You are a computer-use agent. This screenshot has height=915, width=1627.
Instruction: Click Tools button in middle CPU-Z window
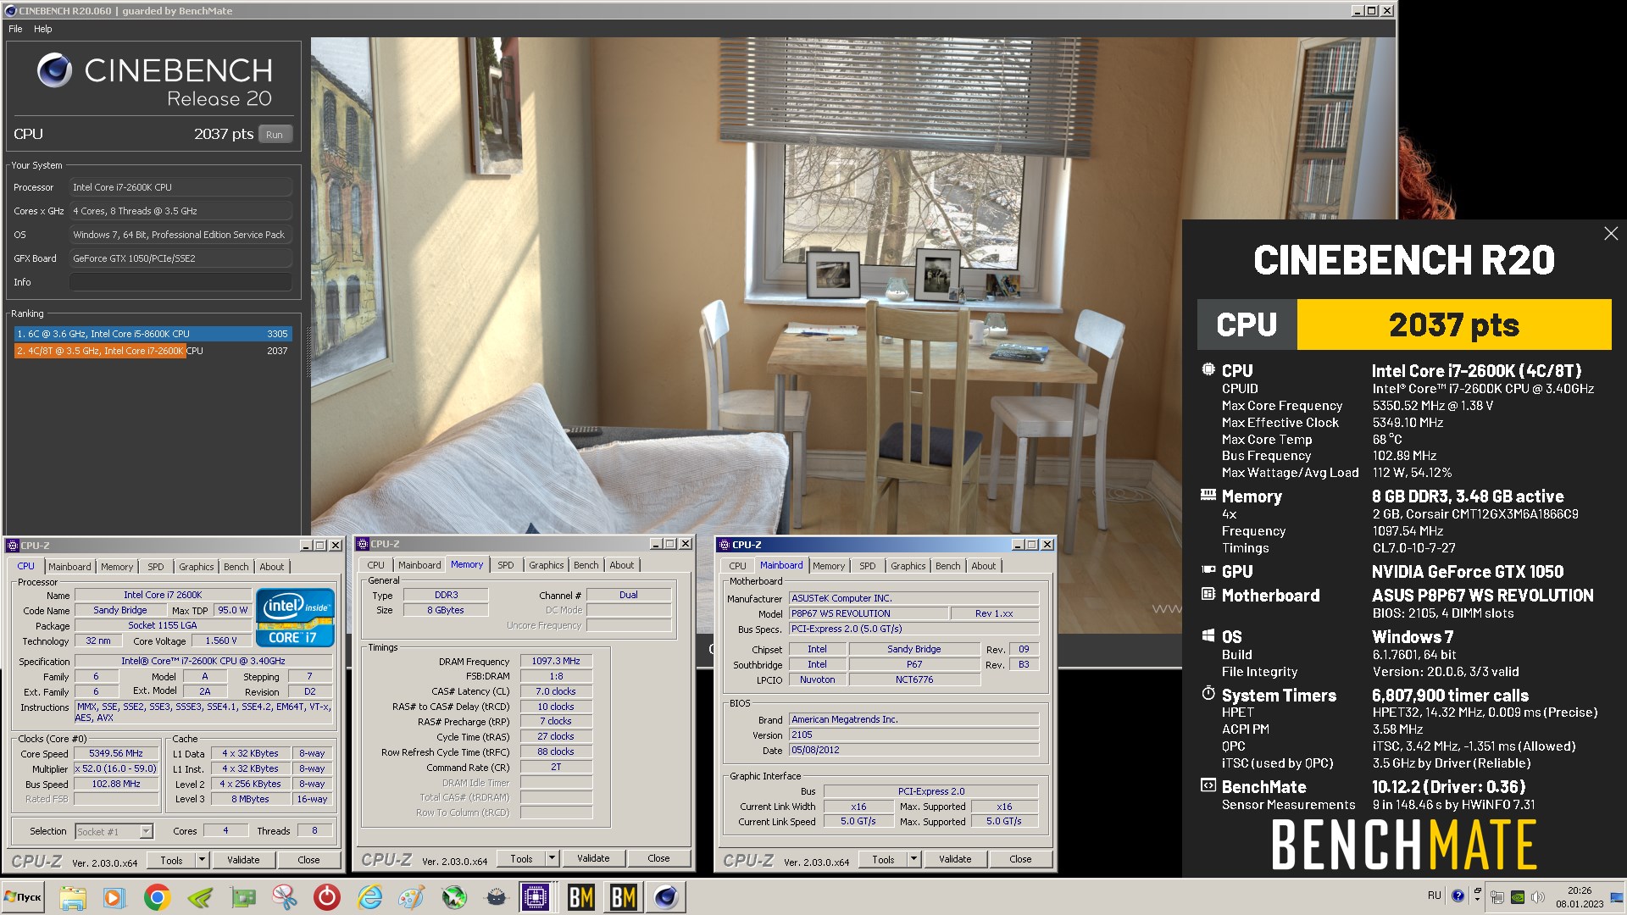pyautogui.click(x=521, y=858)
